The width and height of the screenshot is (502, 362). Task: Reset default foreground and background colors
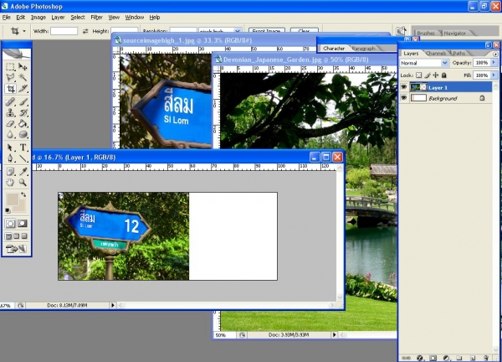[x=8, y=210]
